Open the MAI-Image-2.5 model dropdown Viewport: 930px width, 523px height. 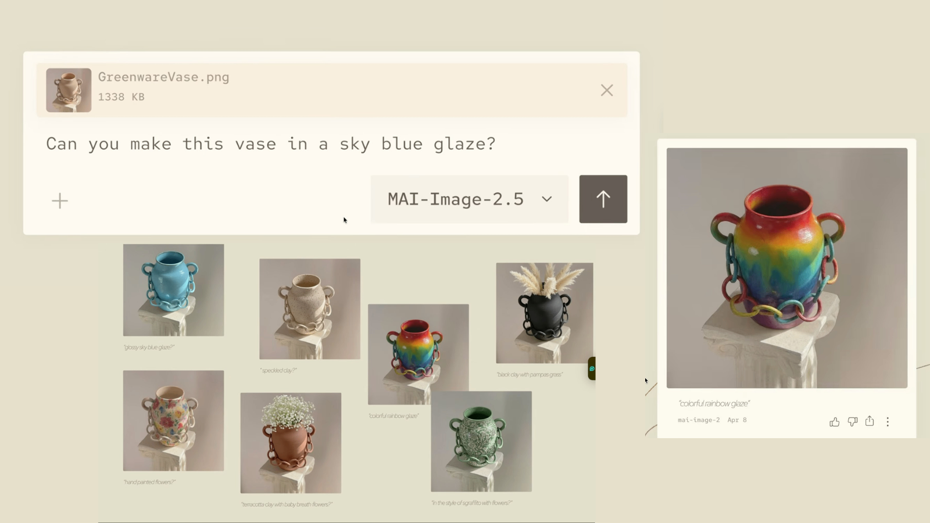point(469,199)
